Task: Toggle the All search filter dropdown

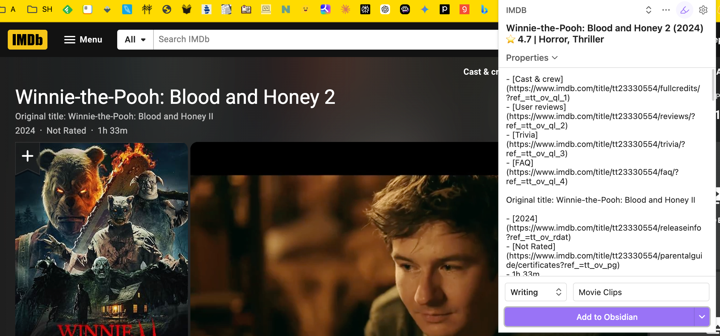Action: tap(135, 39)
